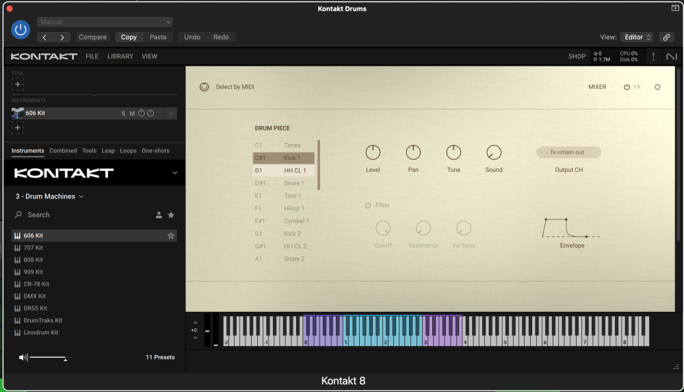684x392 pixels.
Task: Switch to the Leap tab
Action: tap(108, 151)
